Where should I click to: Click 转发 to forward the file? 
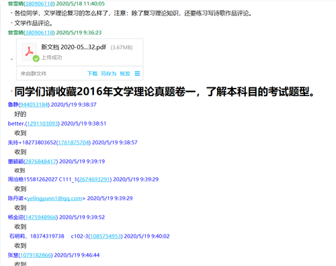click(125, 73)
